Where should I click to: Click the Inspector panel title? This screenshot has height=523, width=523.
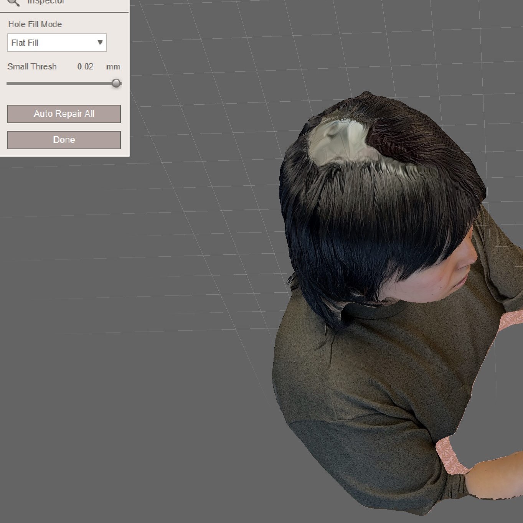click(x=45, y=2)
